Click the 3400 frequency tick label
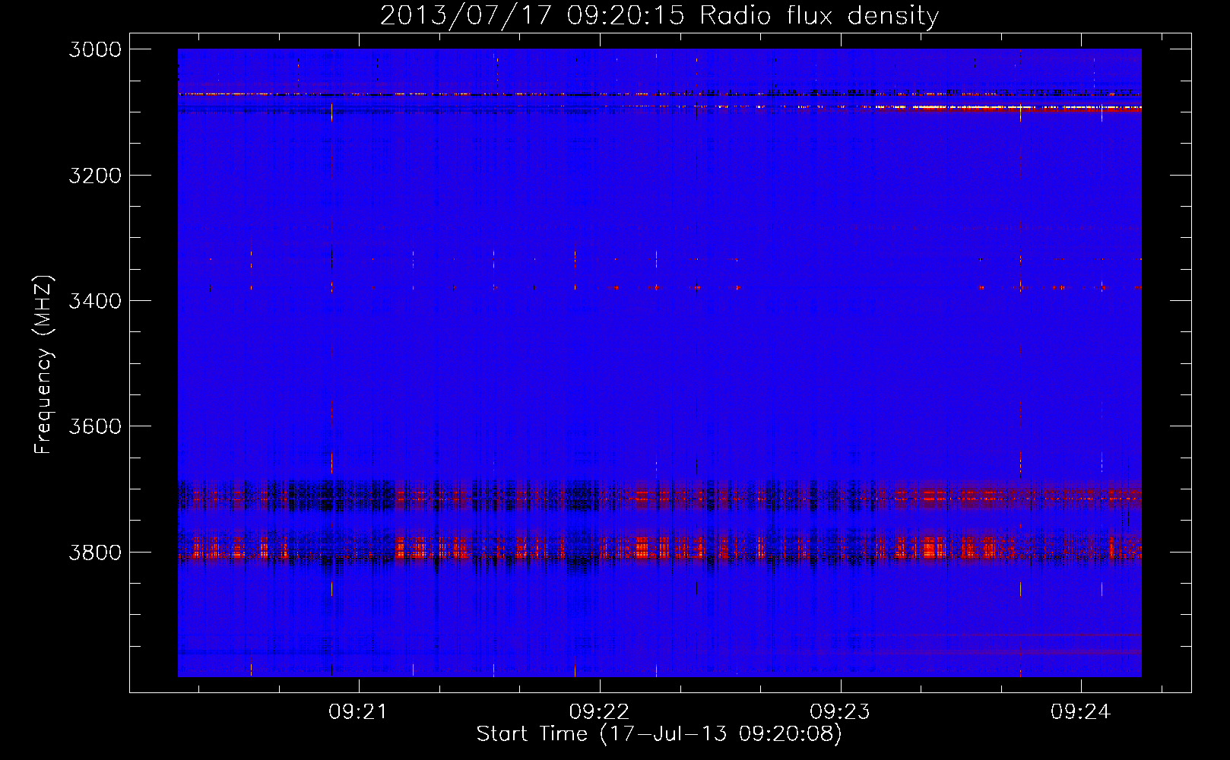 95,301
